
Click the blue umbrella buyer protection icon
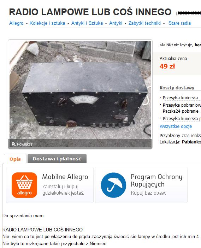click(113, 185)
